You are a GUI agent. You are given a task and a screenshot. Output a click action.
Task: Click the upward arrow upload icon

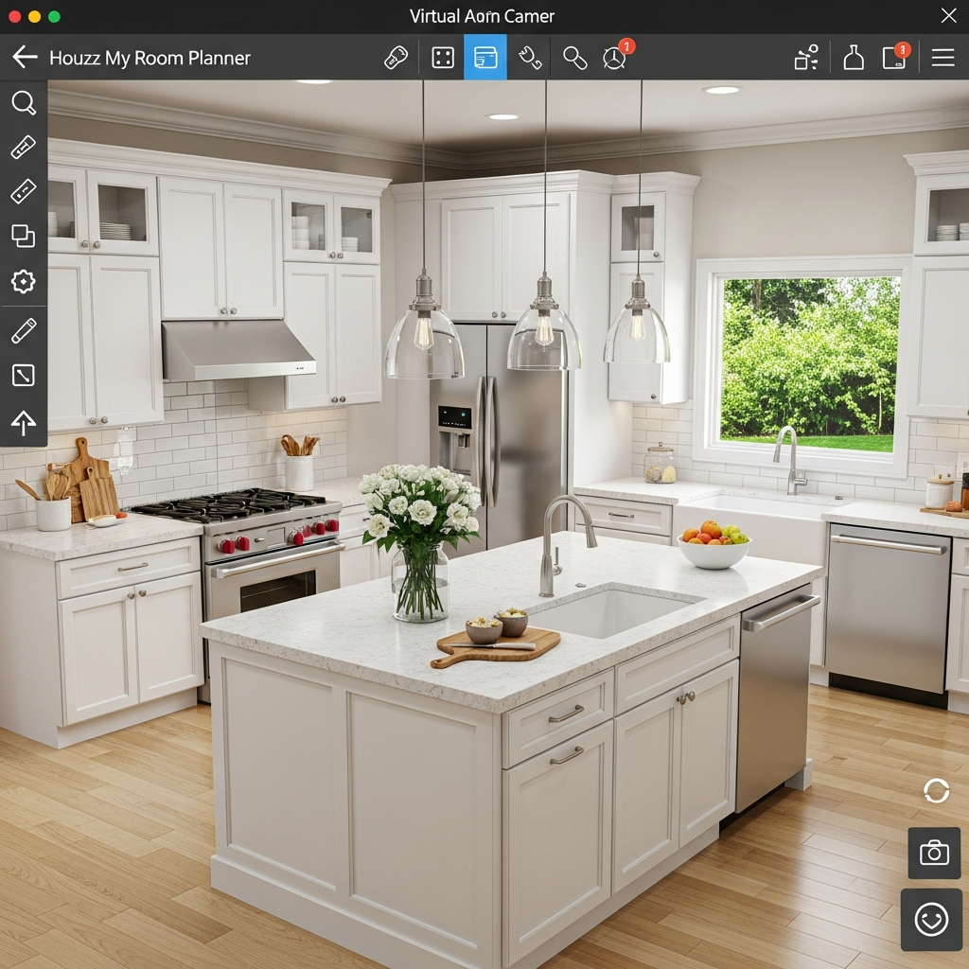[24, 422]
